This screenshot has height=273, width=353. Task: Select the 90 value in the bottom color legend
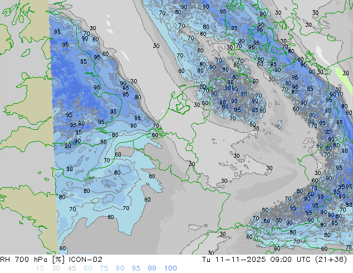pos(120,269)
